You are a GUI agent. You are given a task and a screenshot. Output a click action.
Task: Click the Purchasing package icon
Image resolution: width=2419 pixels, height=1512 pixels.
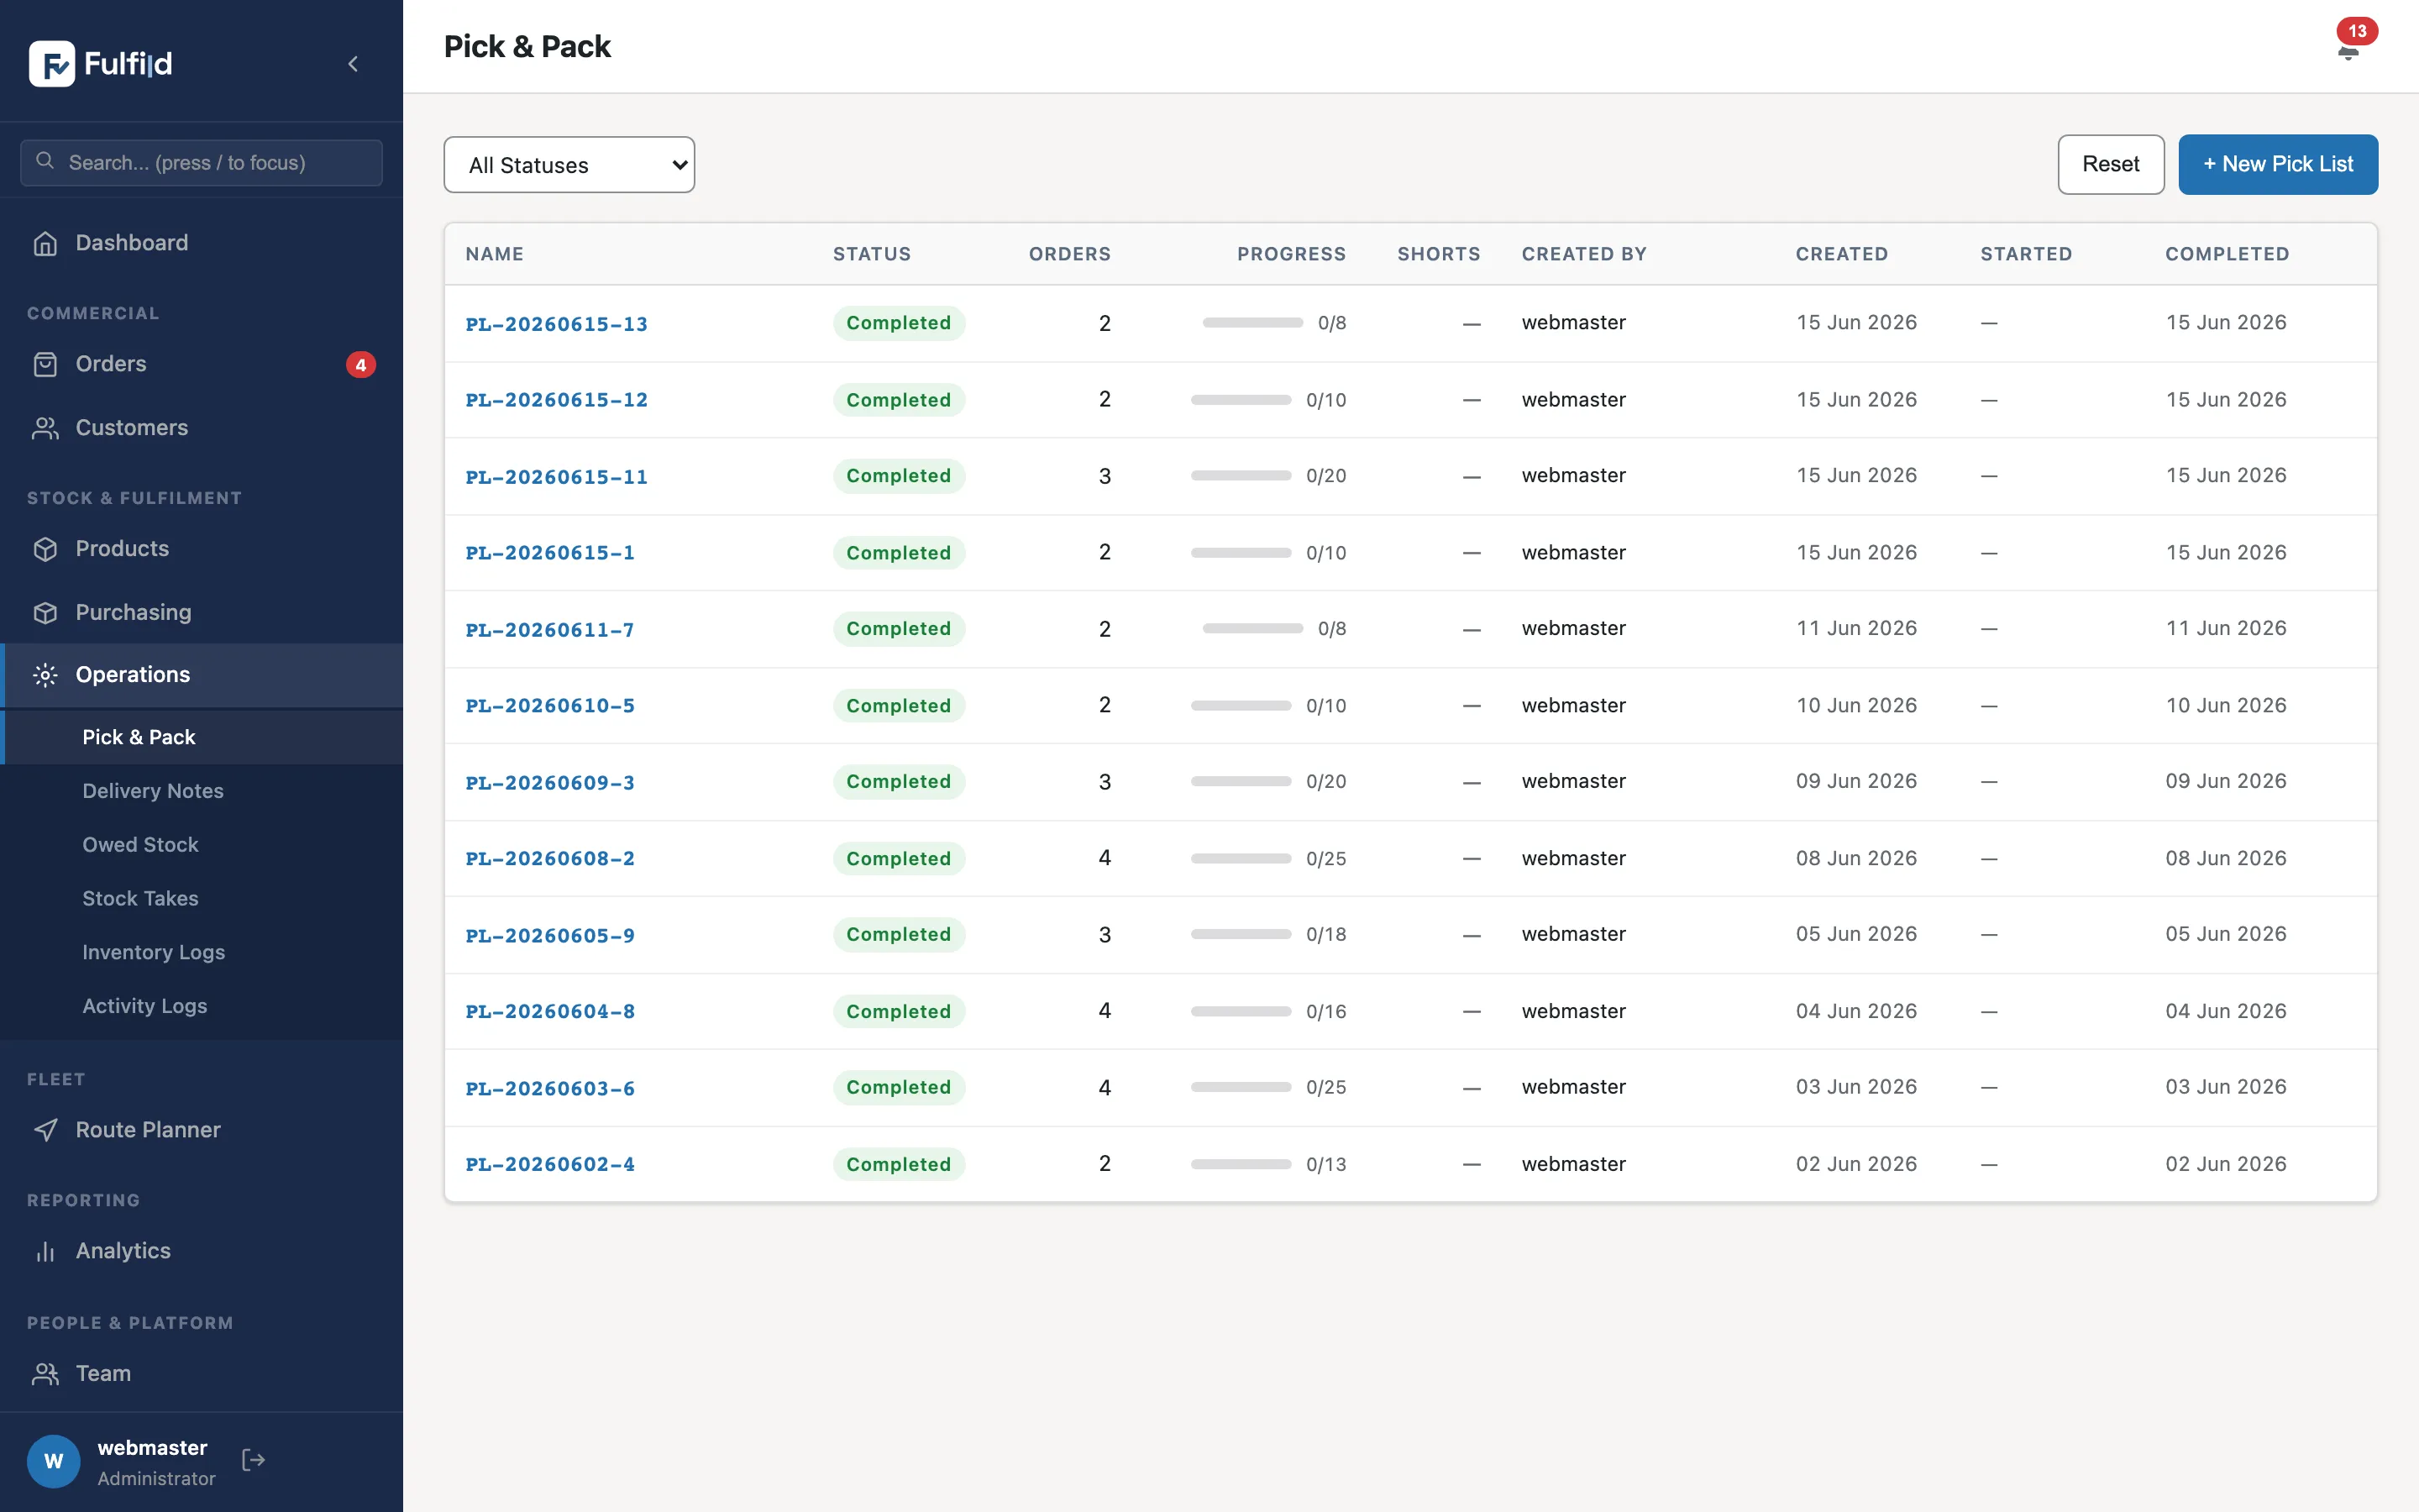(45, 613)
